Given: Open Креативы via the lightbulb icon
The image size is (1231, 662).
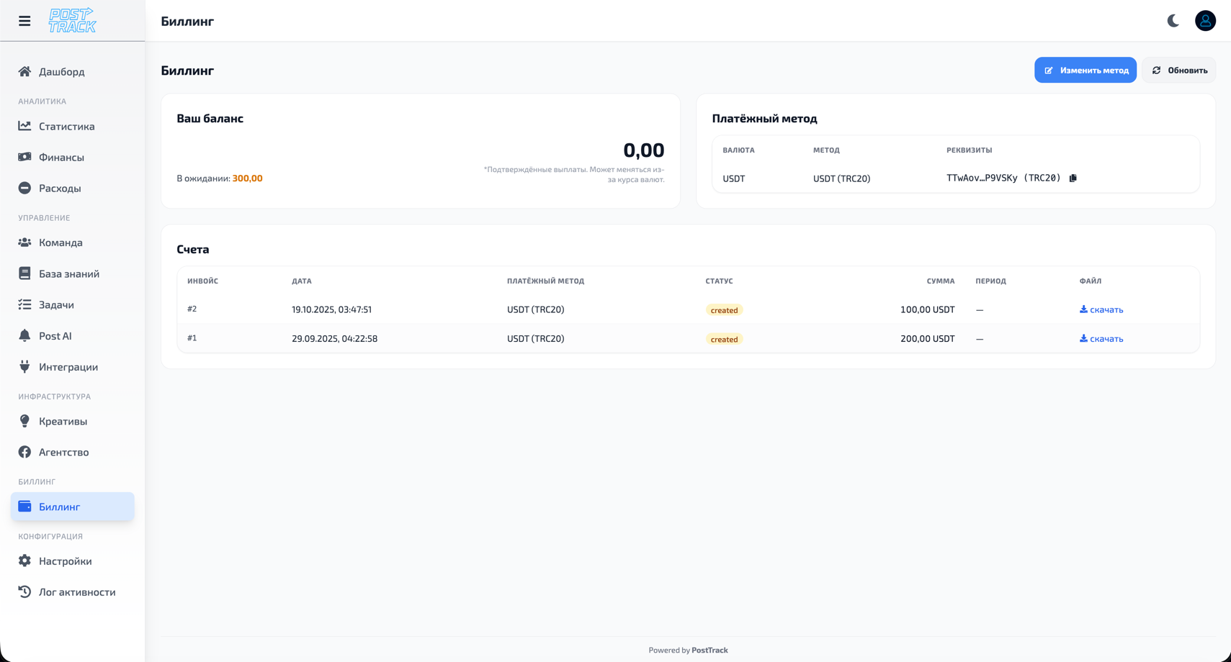Looking at the screenshot, I should 24,421.
